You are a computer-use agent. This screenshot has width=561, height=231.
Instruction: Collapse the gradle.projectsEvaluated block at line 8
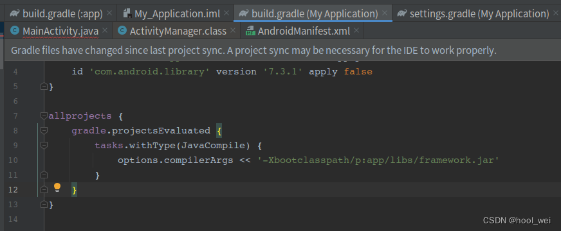click(44, 131)
